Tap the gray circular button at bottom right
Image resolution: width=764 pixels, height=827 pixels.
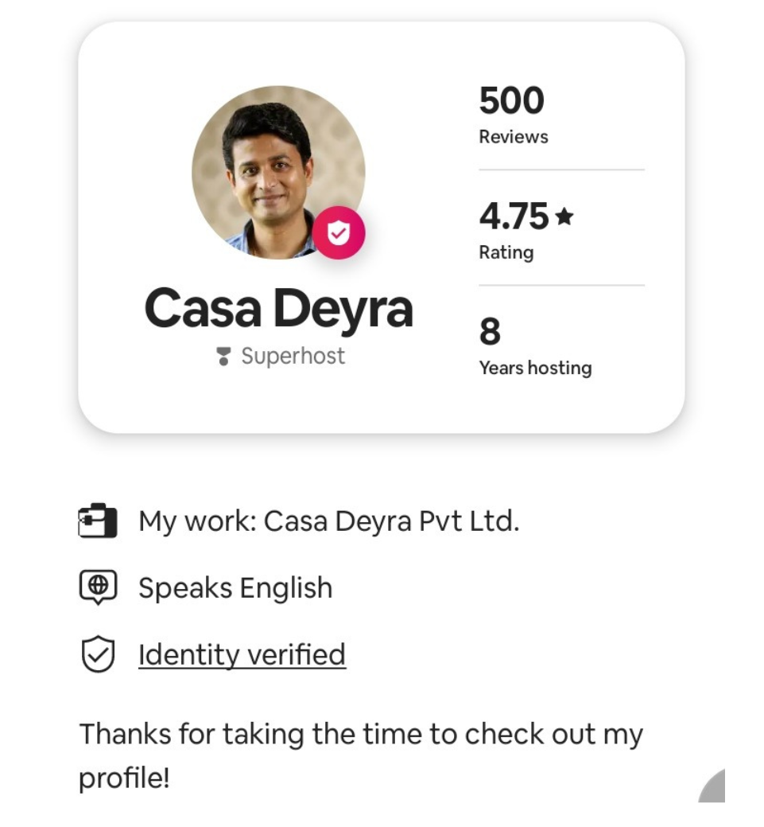tap(713, 788)
